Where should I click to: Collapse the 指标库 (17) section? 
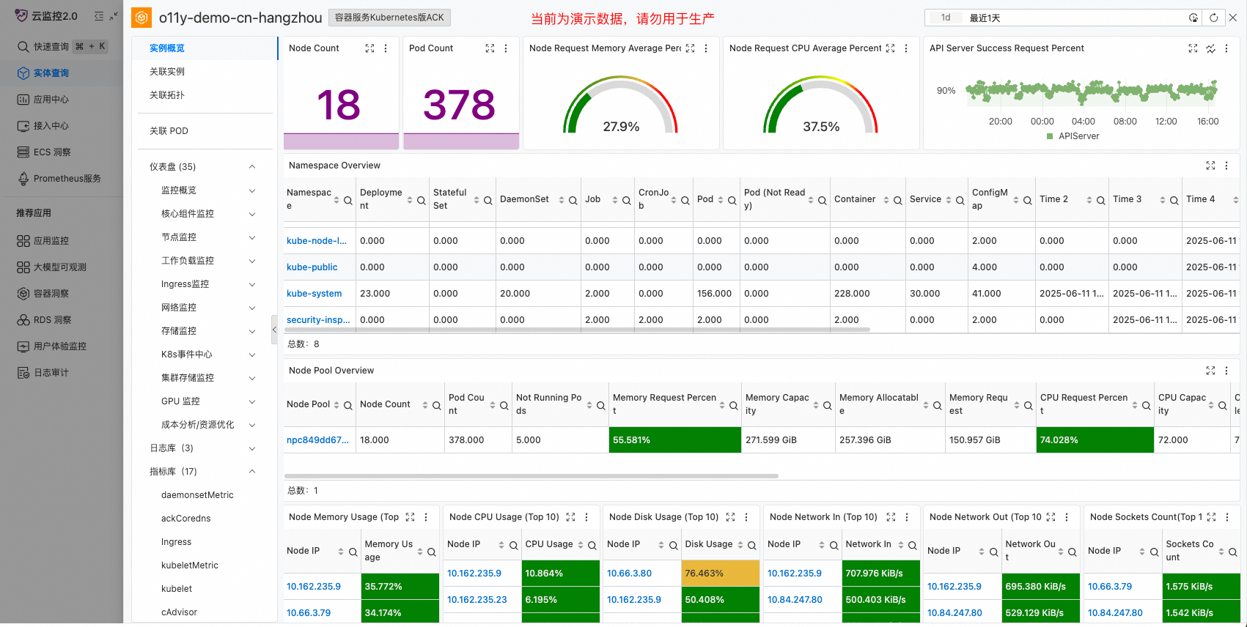[252, 472]
